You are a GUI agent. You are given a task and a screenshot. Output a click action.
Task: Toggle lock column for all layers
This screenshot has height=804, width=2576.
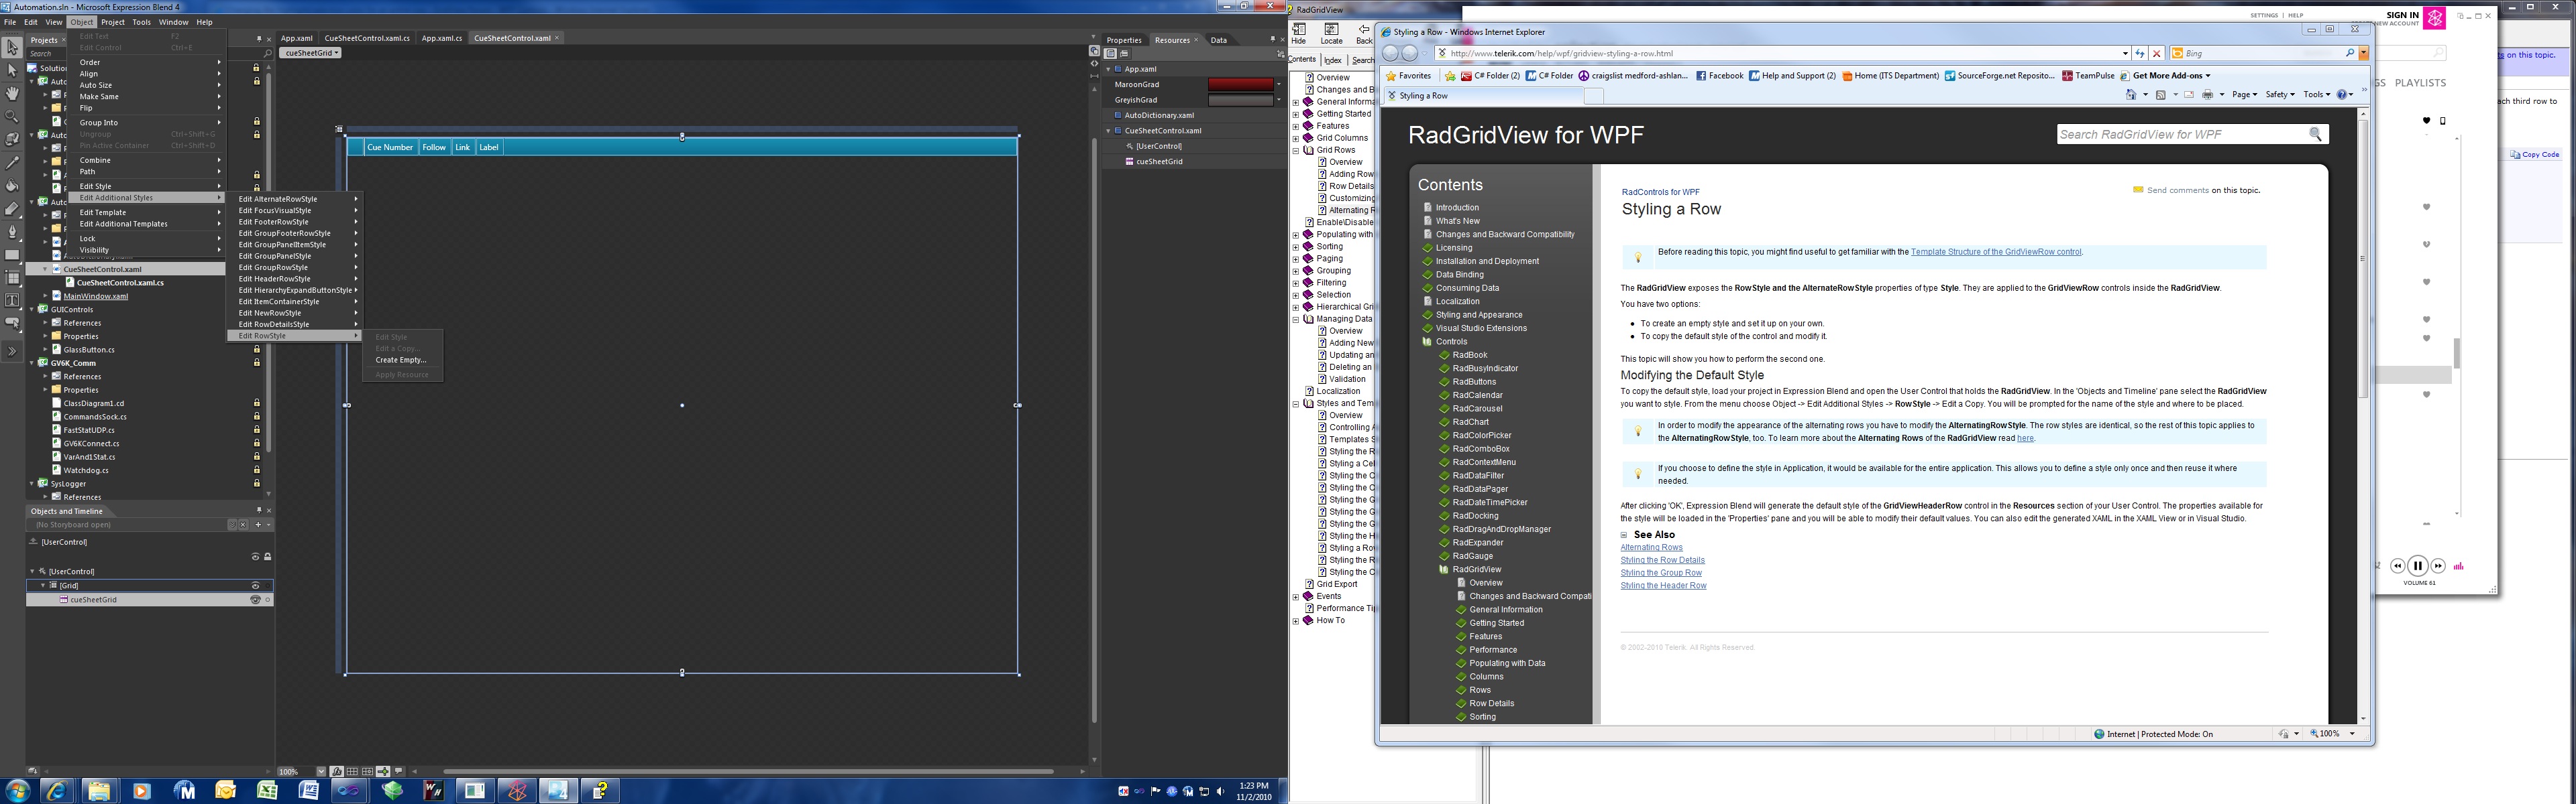[x=267, y=556]
